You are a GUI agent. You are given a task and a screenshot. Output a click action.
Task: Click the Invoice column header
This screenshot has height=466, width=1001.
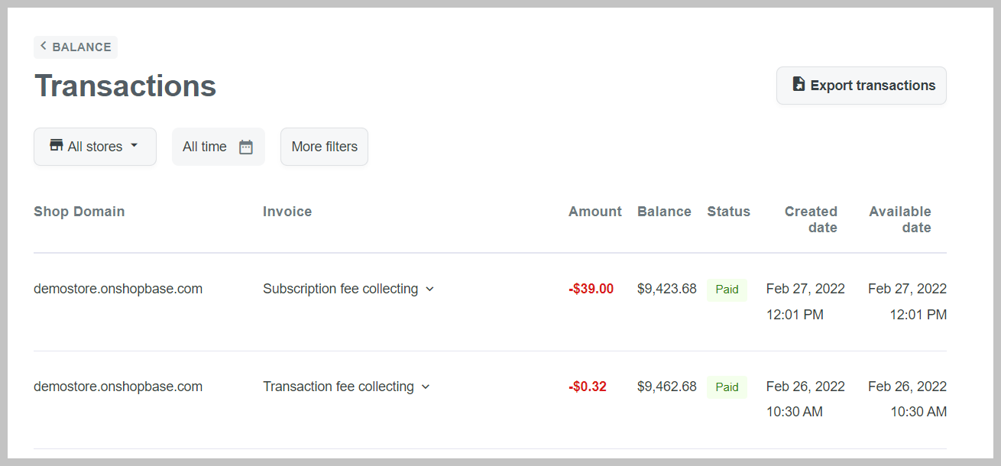[287, 212]
